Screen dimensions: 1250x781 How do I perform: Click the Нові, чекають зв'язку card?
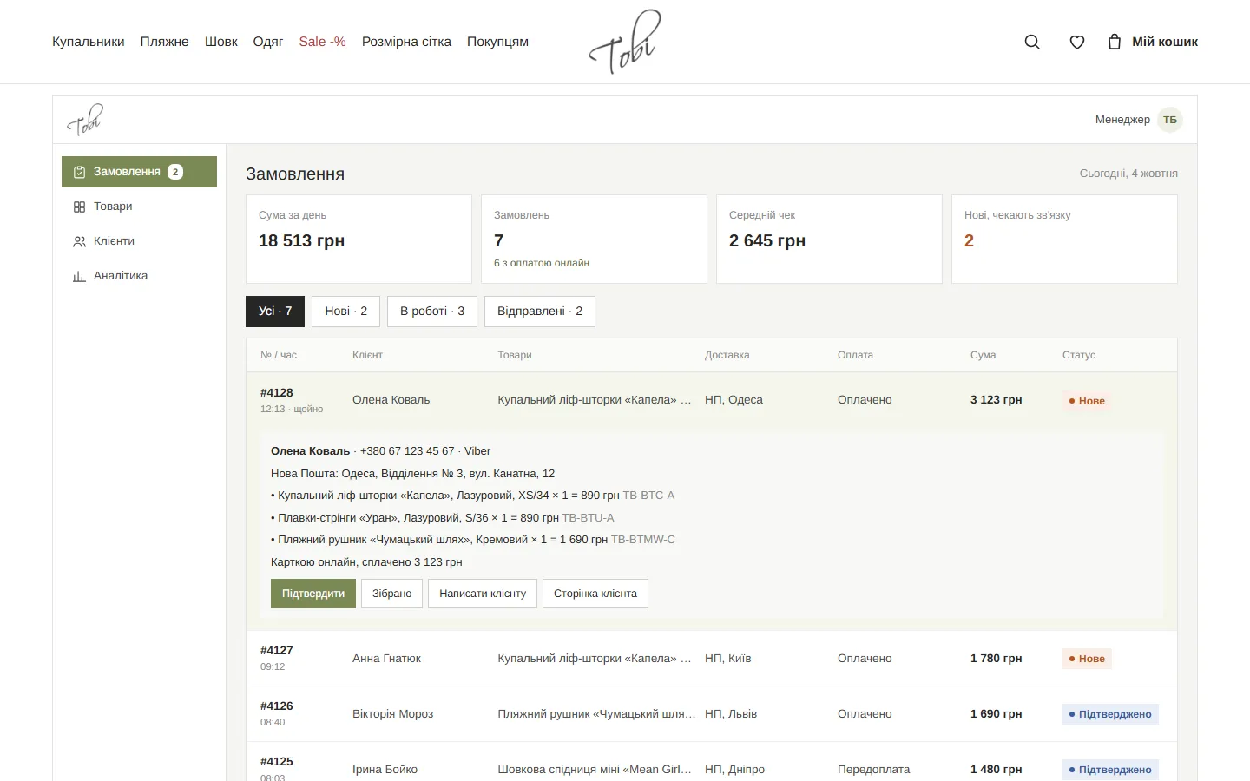(1064, 239)
